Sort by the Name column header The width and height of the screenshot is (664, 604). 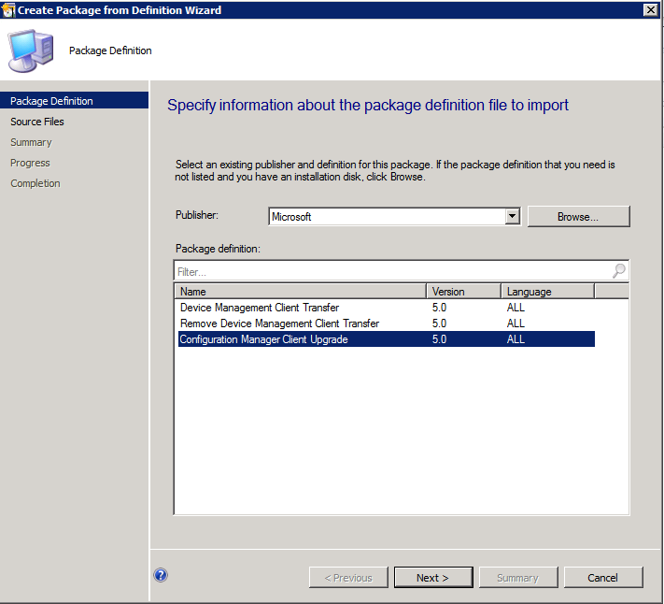(x=301, y=292)
